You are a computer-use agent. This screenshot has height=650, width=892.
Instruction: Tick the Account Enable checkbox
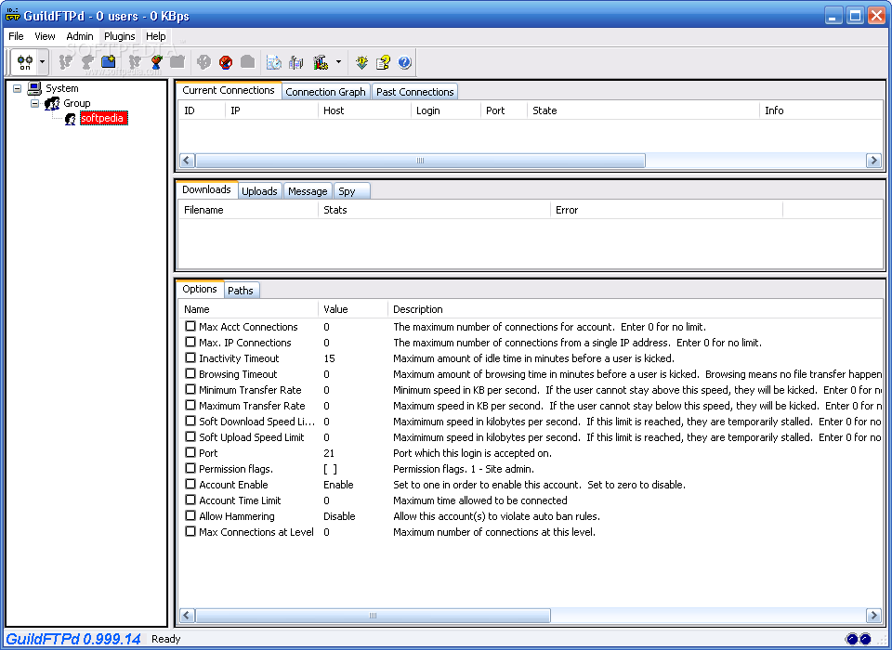[190, 485]
